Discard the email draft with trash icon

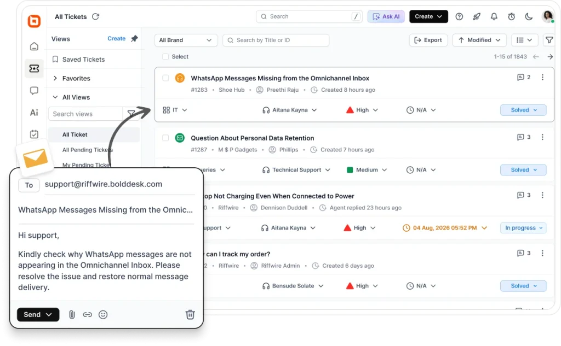point(190,315)
